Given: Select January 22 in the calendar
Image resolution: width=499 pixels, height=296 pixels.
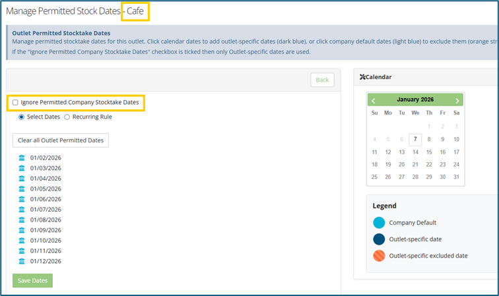Looking at the screenshot, I should pyautogui.click(x=429, y=164).
